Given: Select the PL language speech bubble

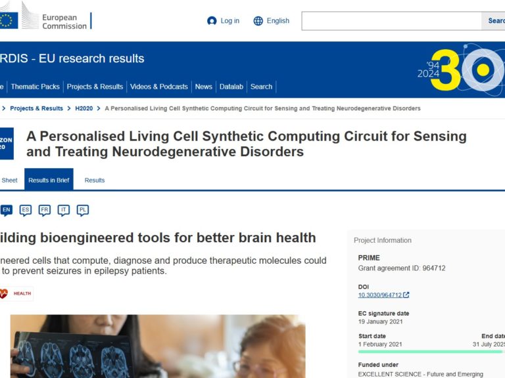Looking at the screenshot, I should (x=83, y=210).
